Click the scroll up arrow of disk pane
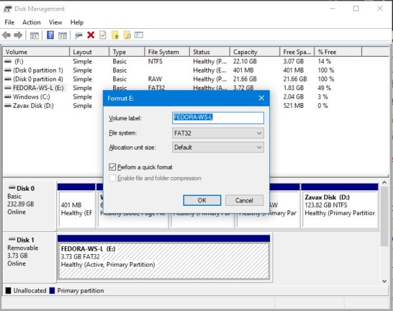 [384, 183]
